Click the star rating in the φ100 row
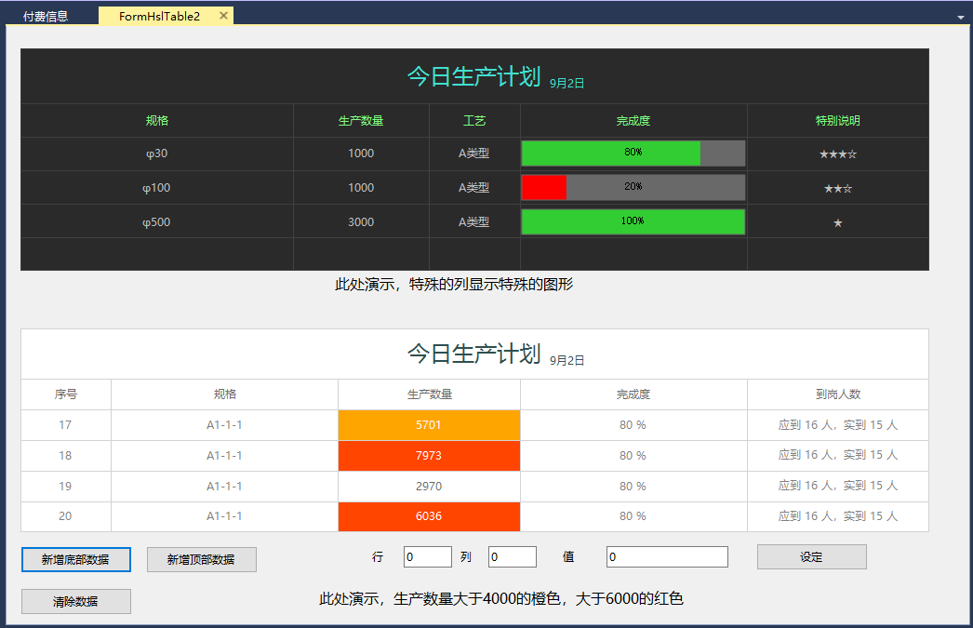 (837, 189)
